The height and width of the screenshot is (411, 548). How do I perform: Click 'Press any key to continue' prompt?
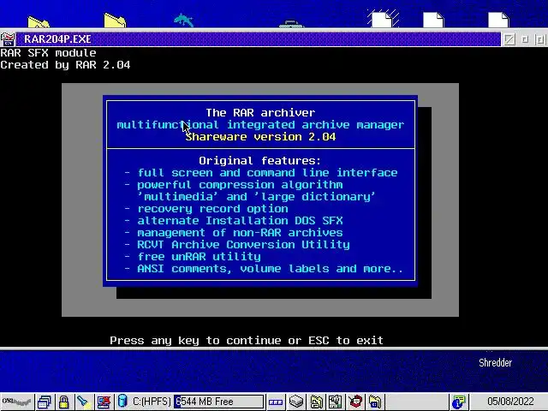(195, 340)
